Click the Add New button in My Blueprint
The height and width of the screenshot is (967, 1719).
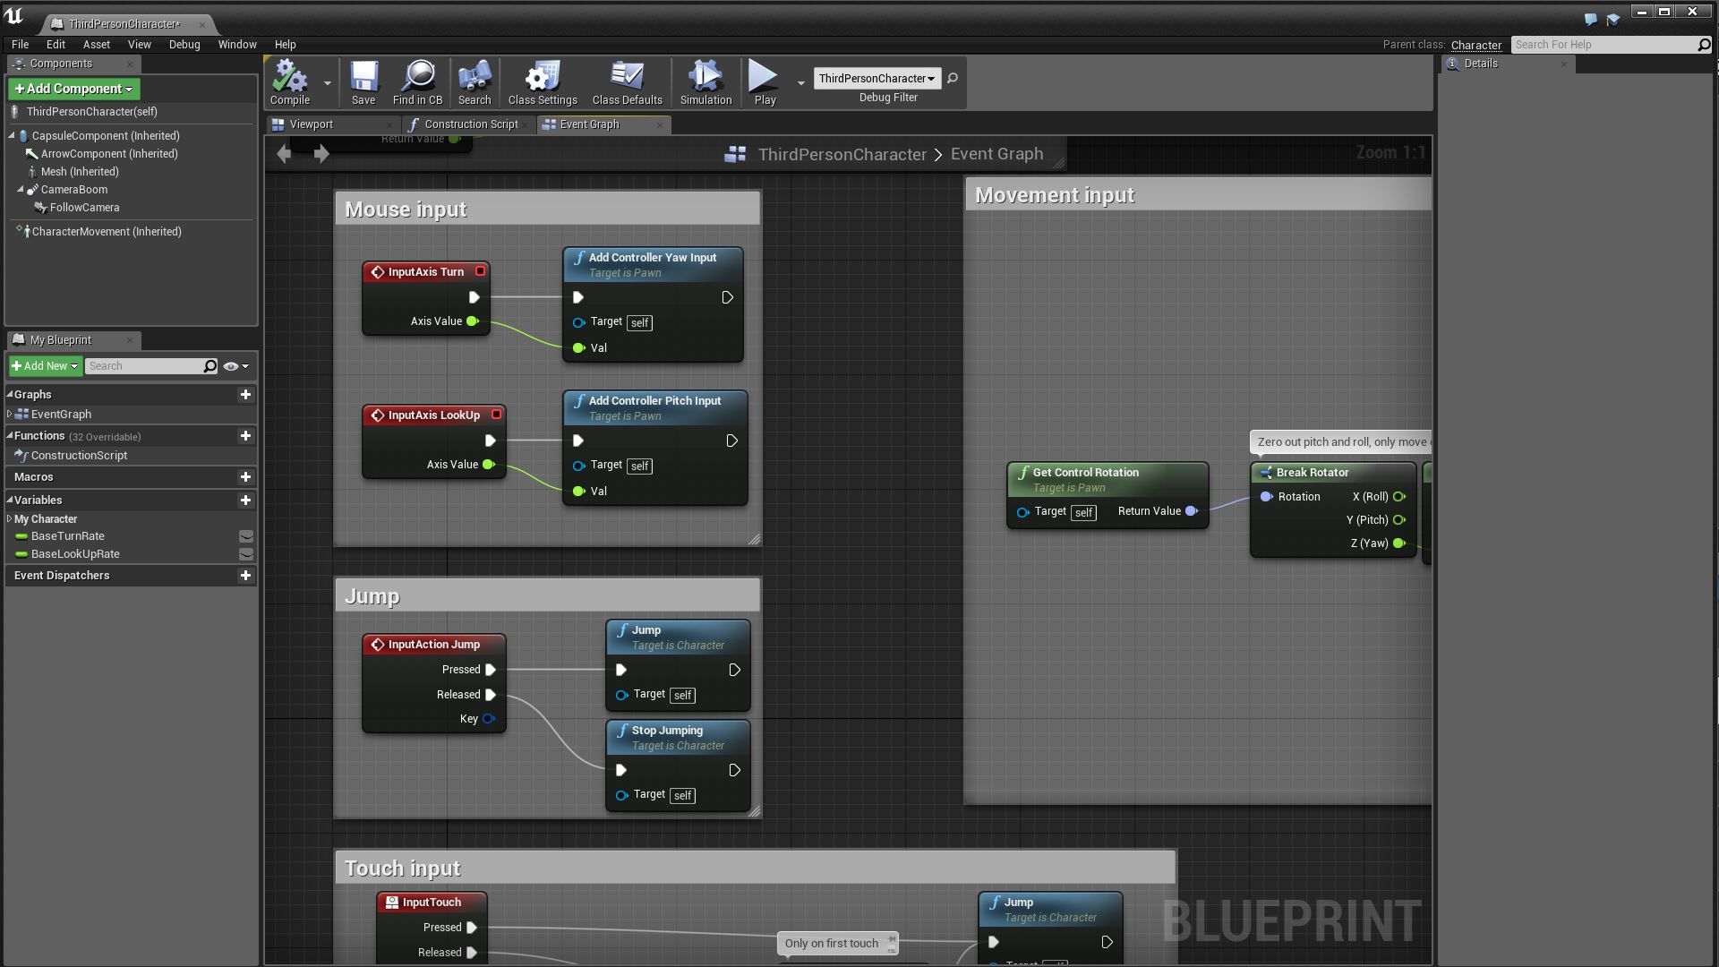(43, 366)
